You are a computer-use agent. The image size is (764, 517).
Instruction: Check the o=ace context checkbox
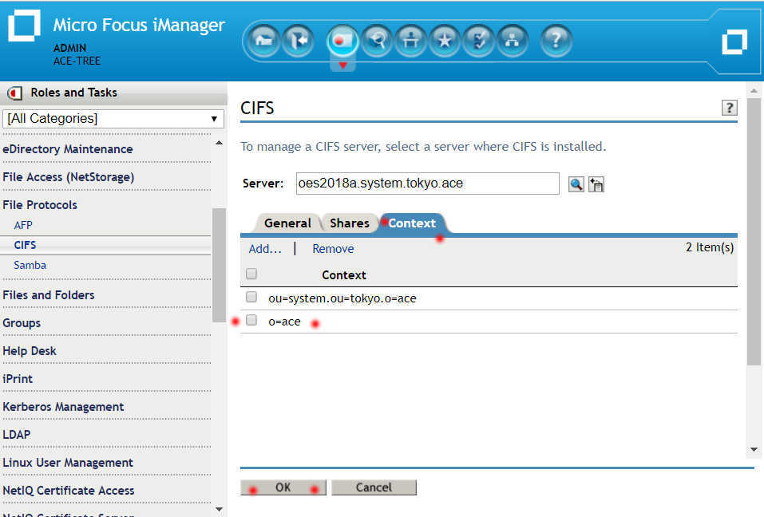tap(251, 320)
